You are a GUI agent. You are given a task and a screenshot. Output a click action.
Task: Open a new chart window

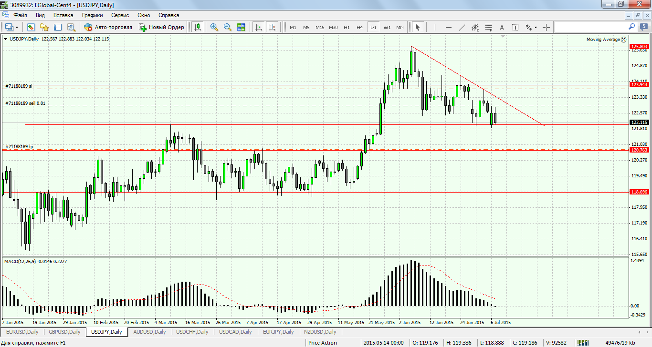9,27
